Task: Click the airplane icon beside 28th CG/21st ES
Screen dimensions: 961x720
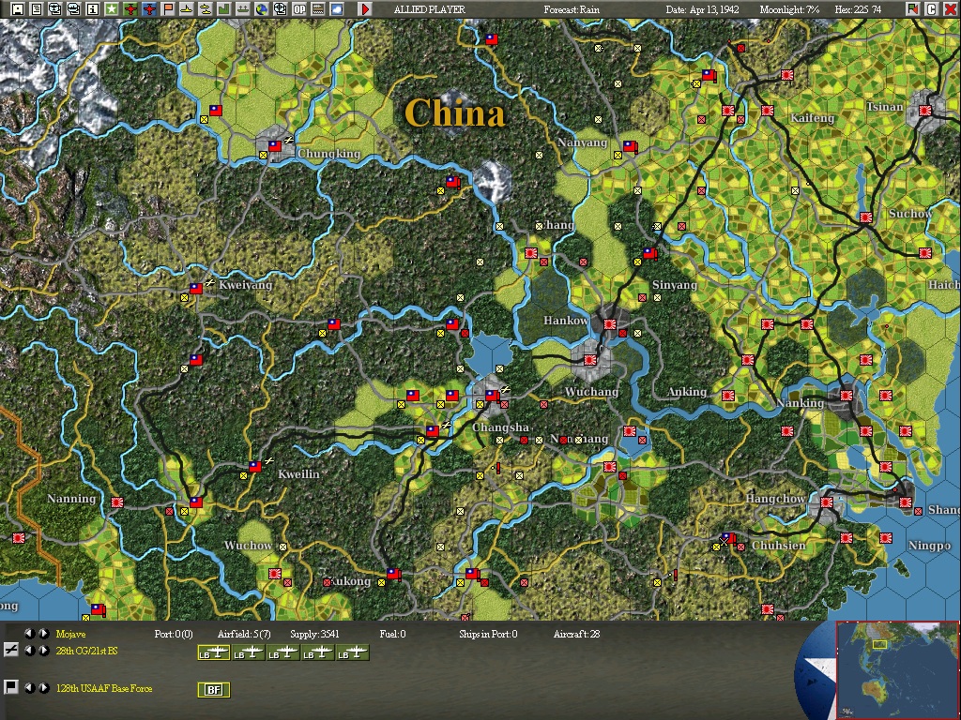Action: pyautogui.click(x=11, y=651)
